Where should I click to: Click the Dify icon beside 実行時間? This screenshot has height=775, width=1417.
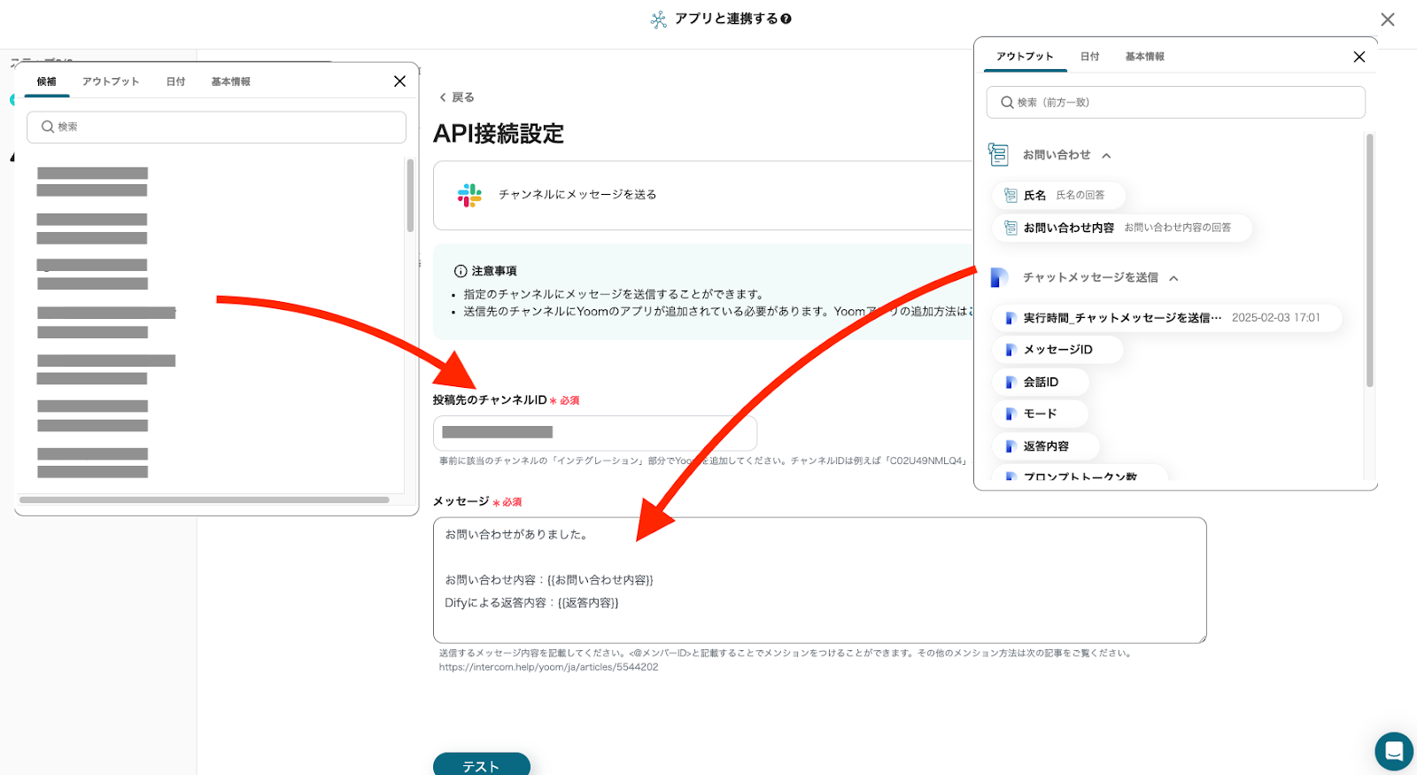point(1010,318)
